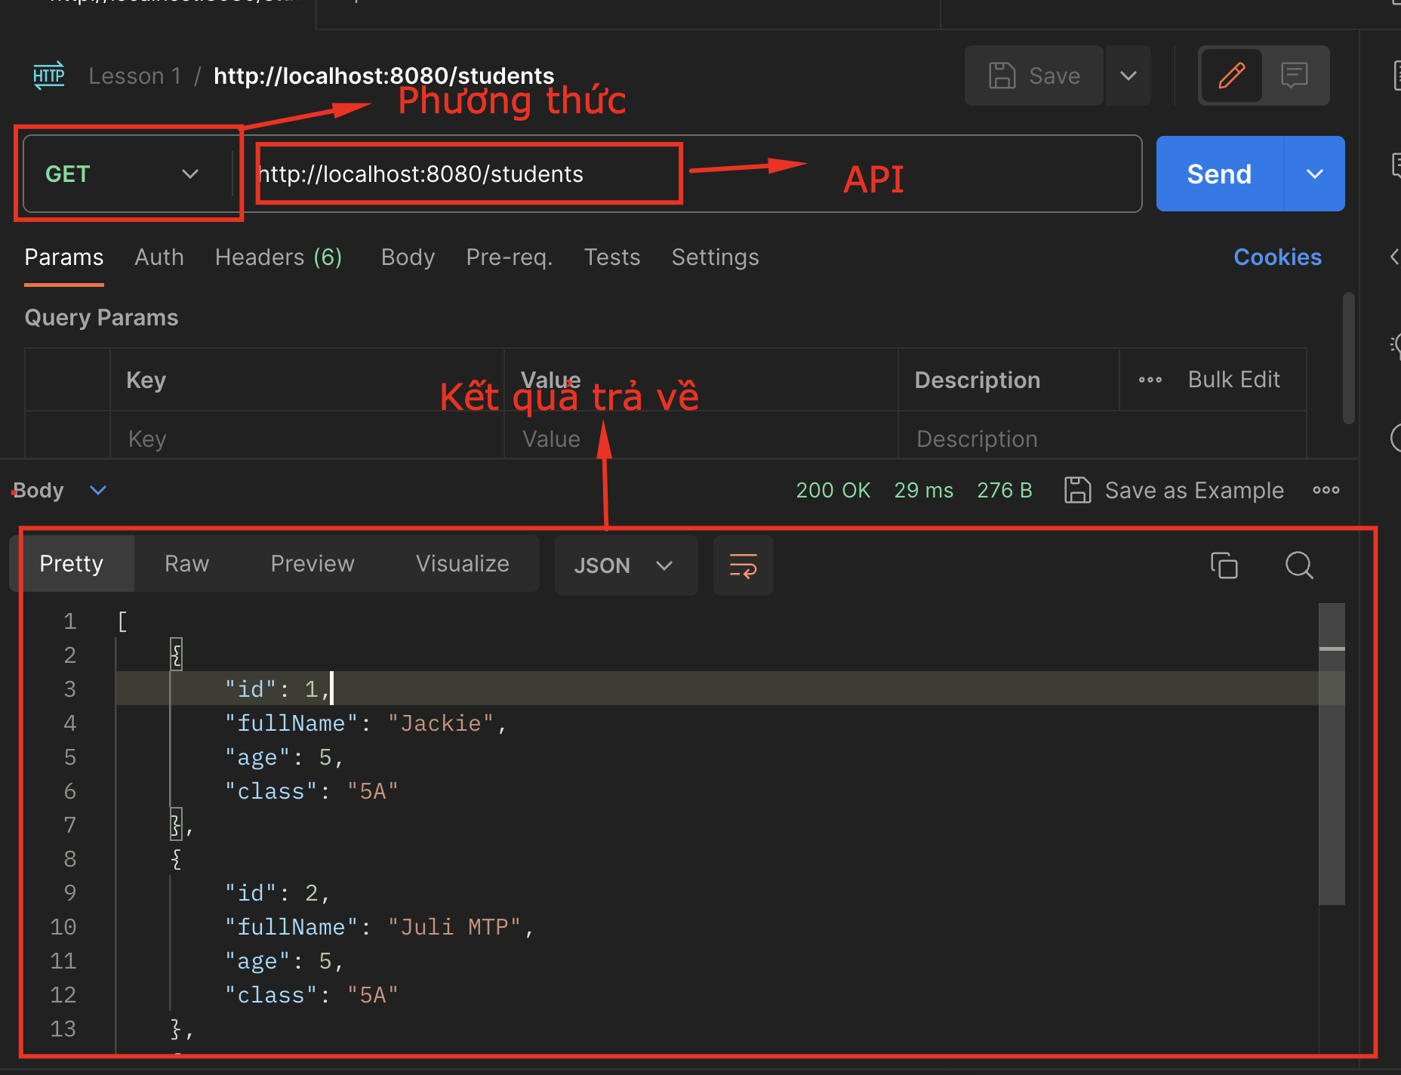Open the comments icon next to pencil
Viewport: 1401px width, 1075px height.
[1294, 75]
